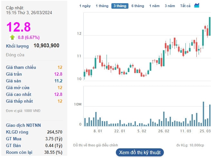This screenshot has height=158, width=216.
Task: Click the last tall green candlestick
Action: click(x=210, y=26)
